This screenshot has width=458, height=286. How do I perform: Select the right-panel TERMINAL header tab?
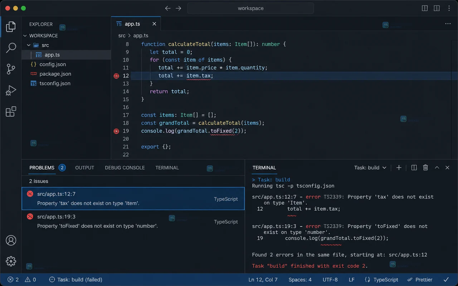pos(264,168)
